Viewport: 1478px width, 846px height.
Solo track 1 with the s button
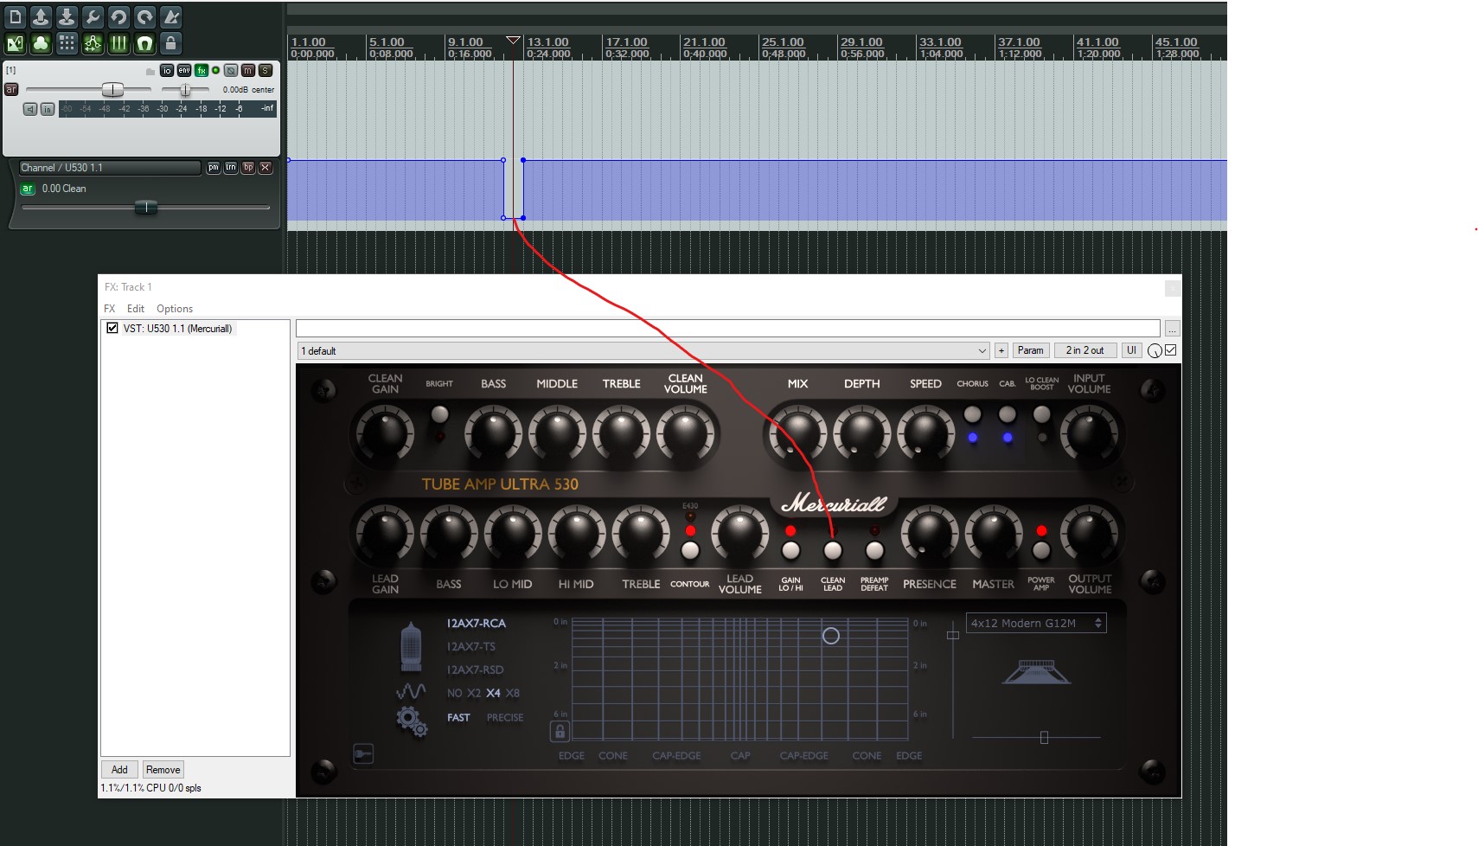click(x=266, y=70)
